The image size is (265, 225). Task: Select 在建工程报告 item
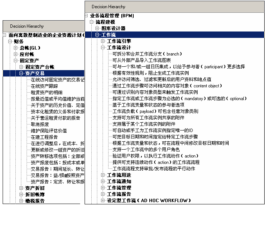(x=44, y=137)
